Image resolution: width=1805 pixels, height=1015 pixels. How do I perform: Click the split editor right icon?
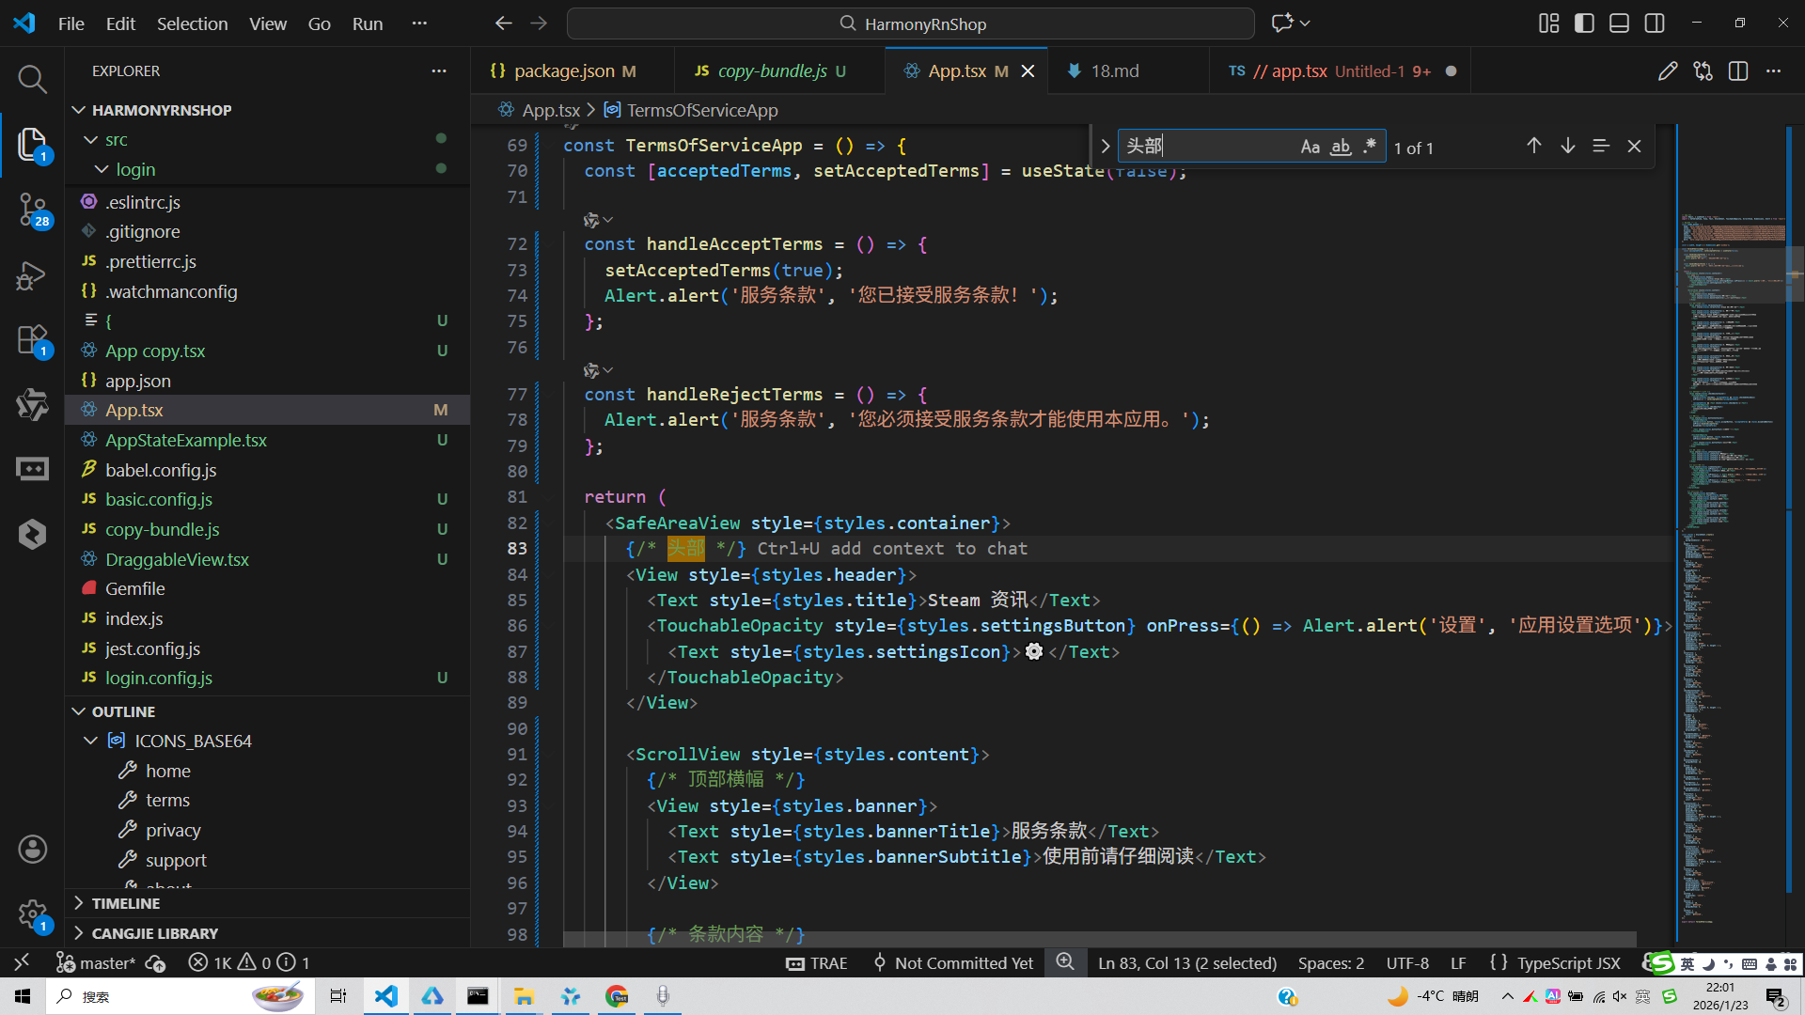(1738, 71)
